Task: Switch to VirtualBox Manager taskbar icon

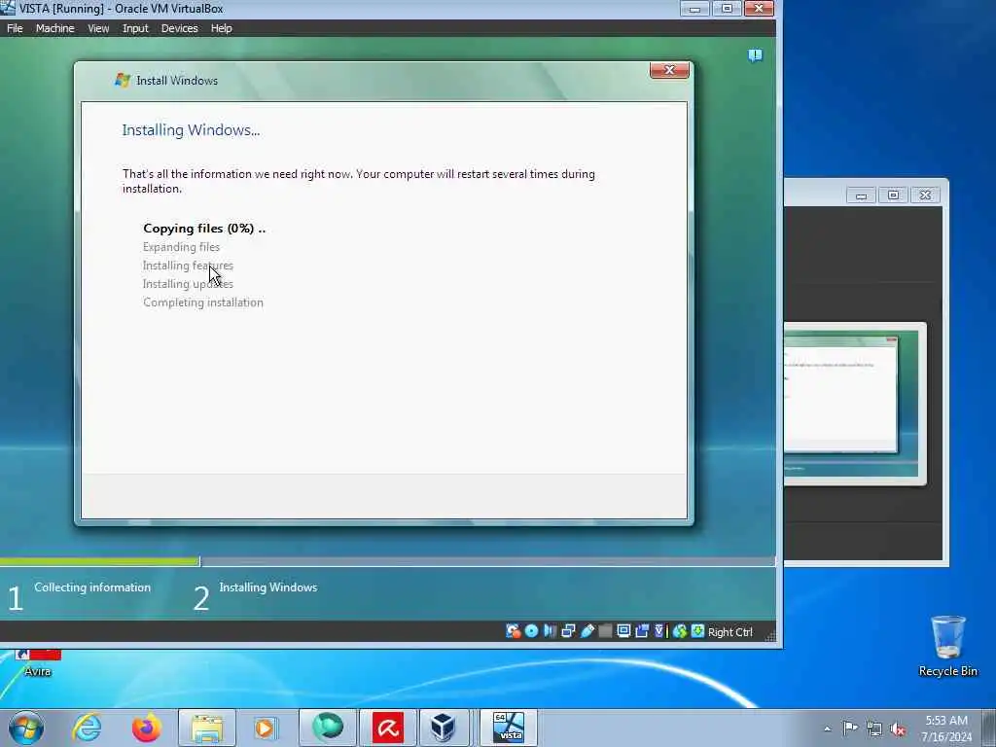Action: [x=443, y=728]
